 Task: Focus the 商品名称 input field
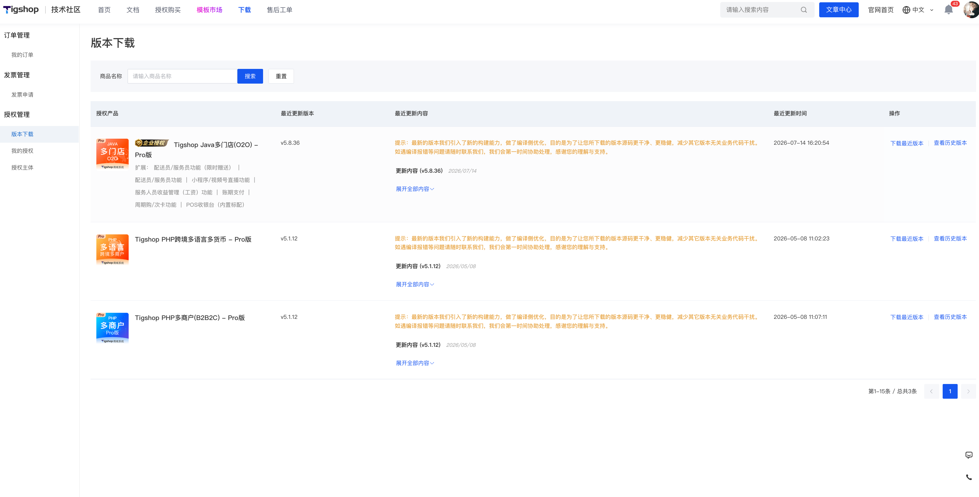tap(182, 76)
